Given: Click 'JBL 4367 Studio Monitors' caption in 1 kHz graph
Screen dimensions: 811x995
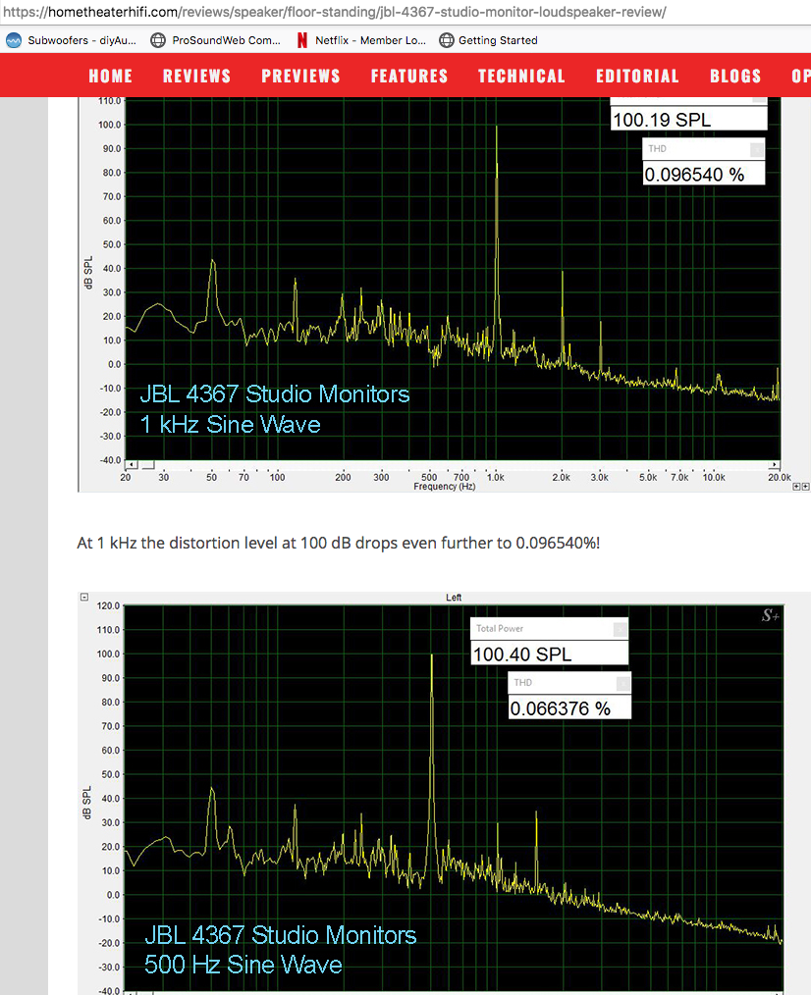Looking at the screenshot, I should pos(274,394).
